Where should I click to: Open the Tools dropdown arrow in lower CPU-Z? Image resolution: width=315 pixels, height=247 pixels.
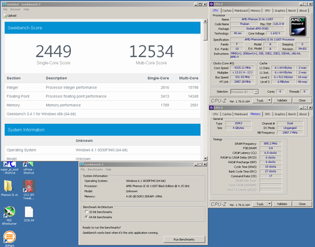pos(270,204)
